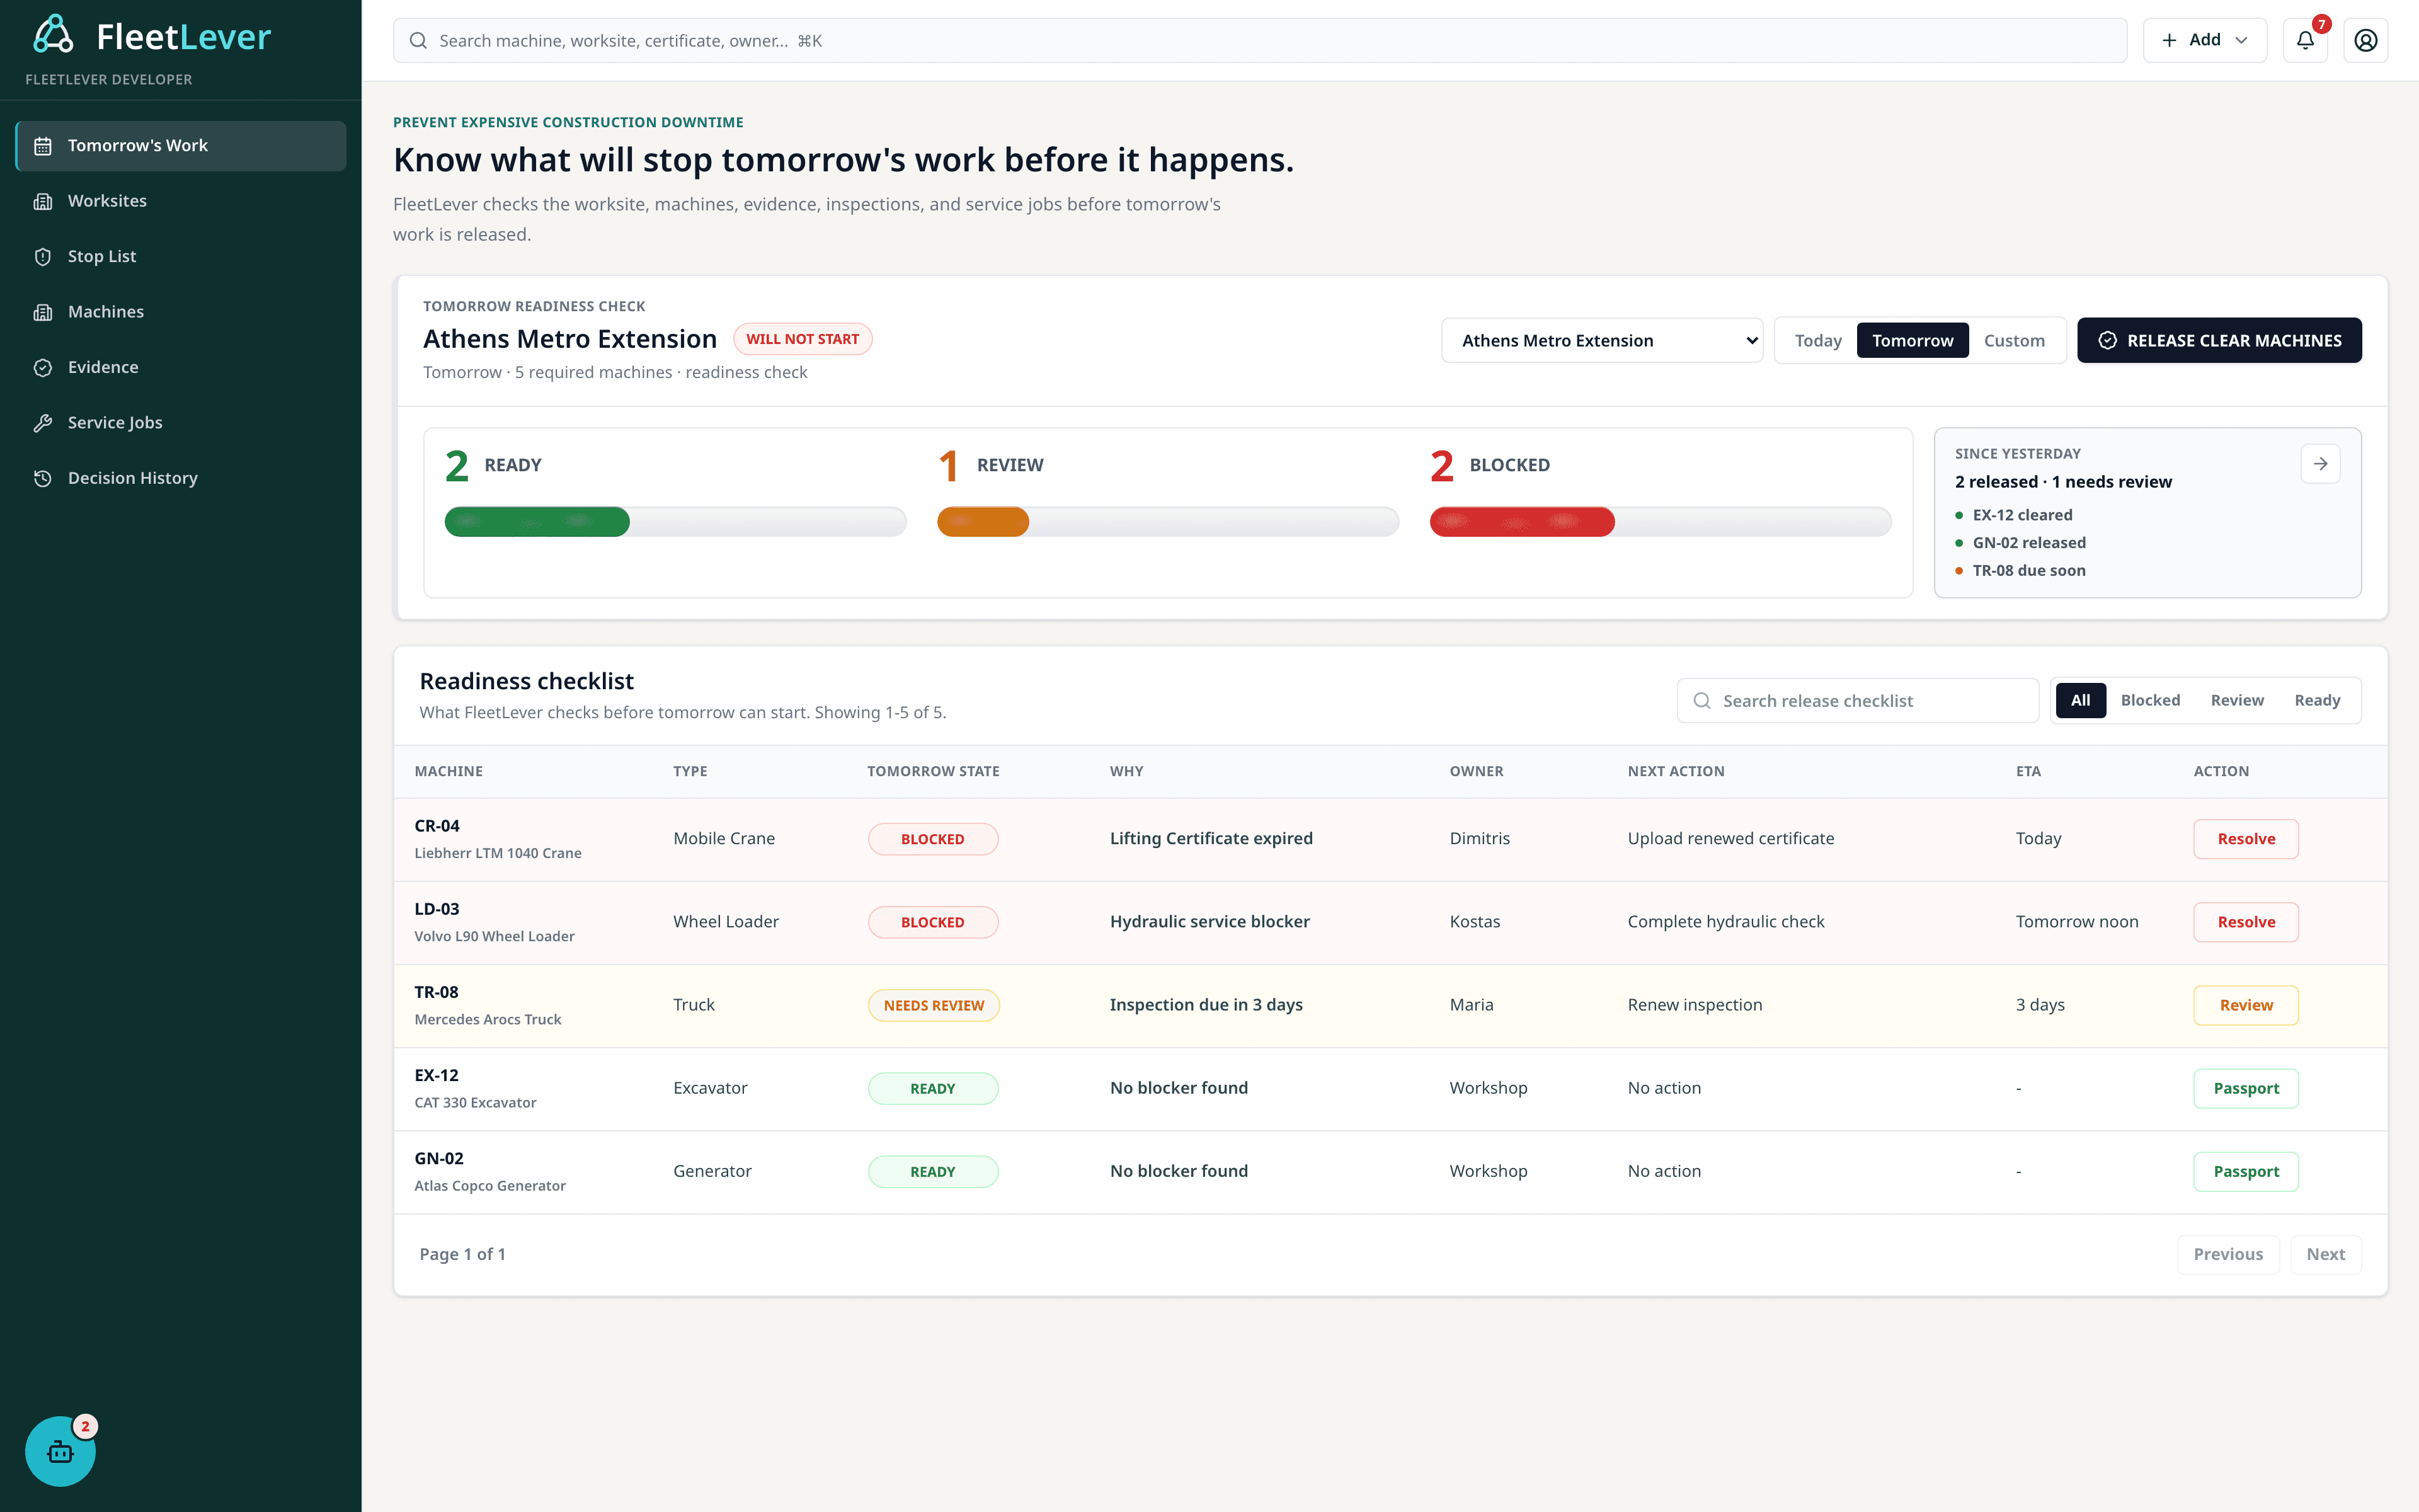
Task: Click 'EX-12 cleared' update entry
Action: (x=2021, y=515)
